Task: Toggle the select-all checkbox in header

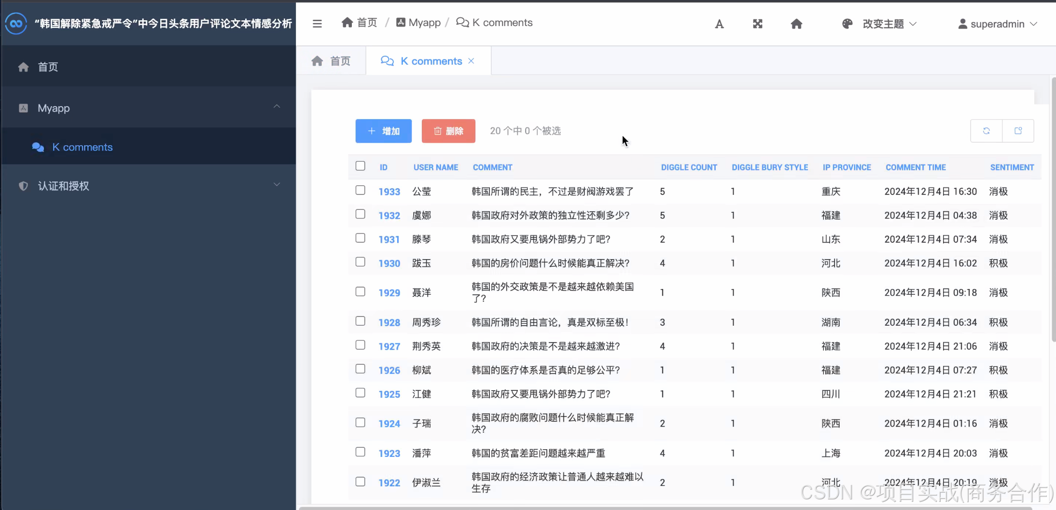Action: 361,166
